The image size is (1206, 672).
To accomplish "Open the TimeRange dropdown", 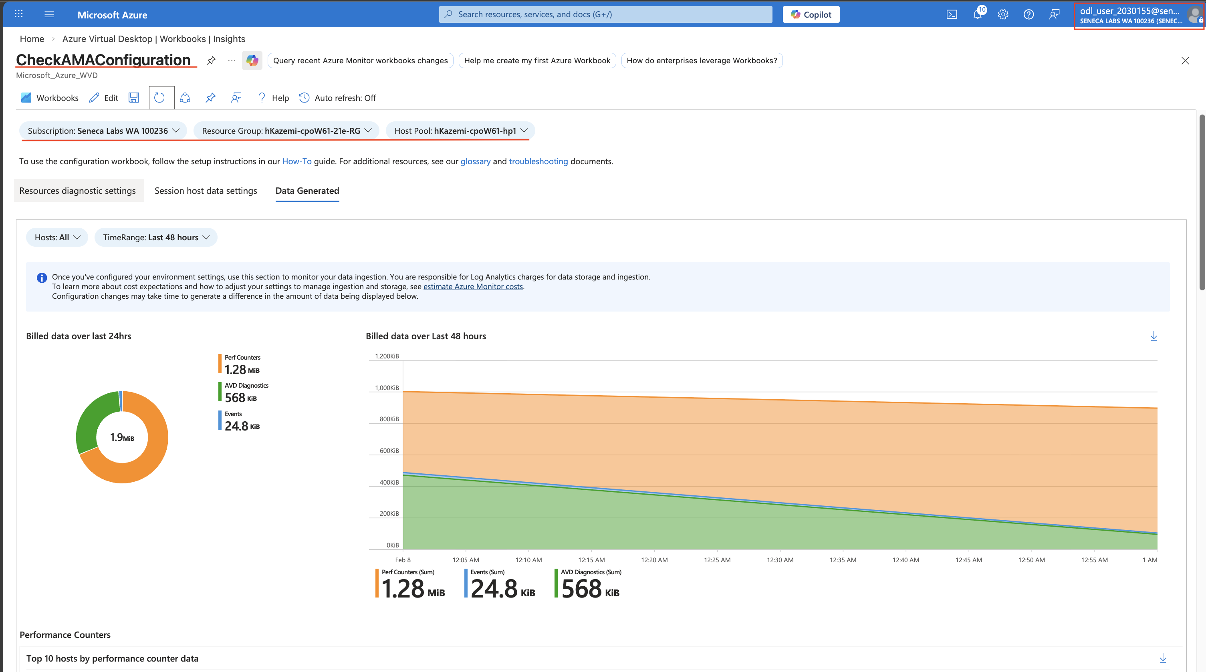I will pyautogui.click(x=156, y=237).
